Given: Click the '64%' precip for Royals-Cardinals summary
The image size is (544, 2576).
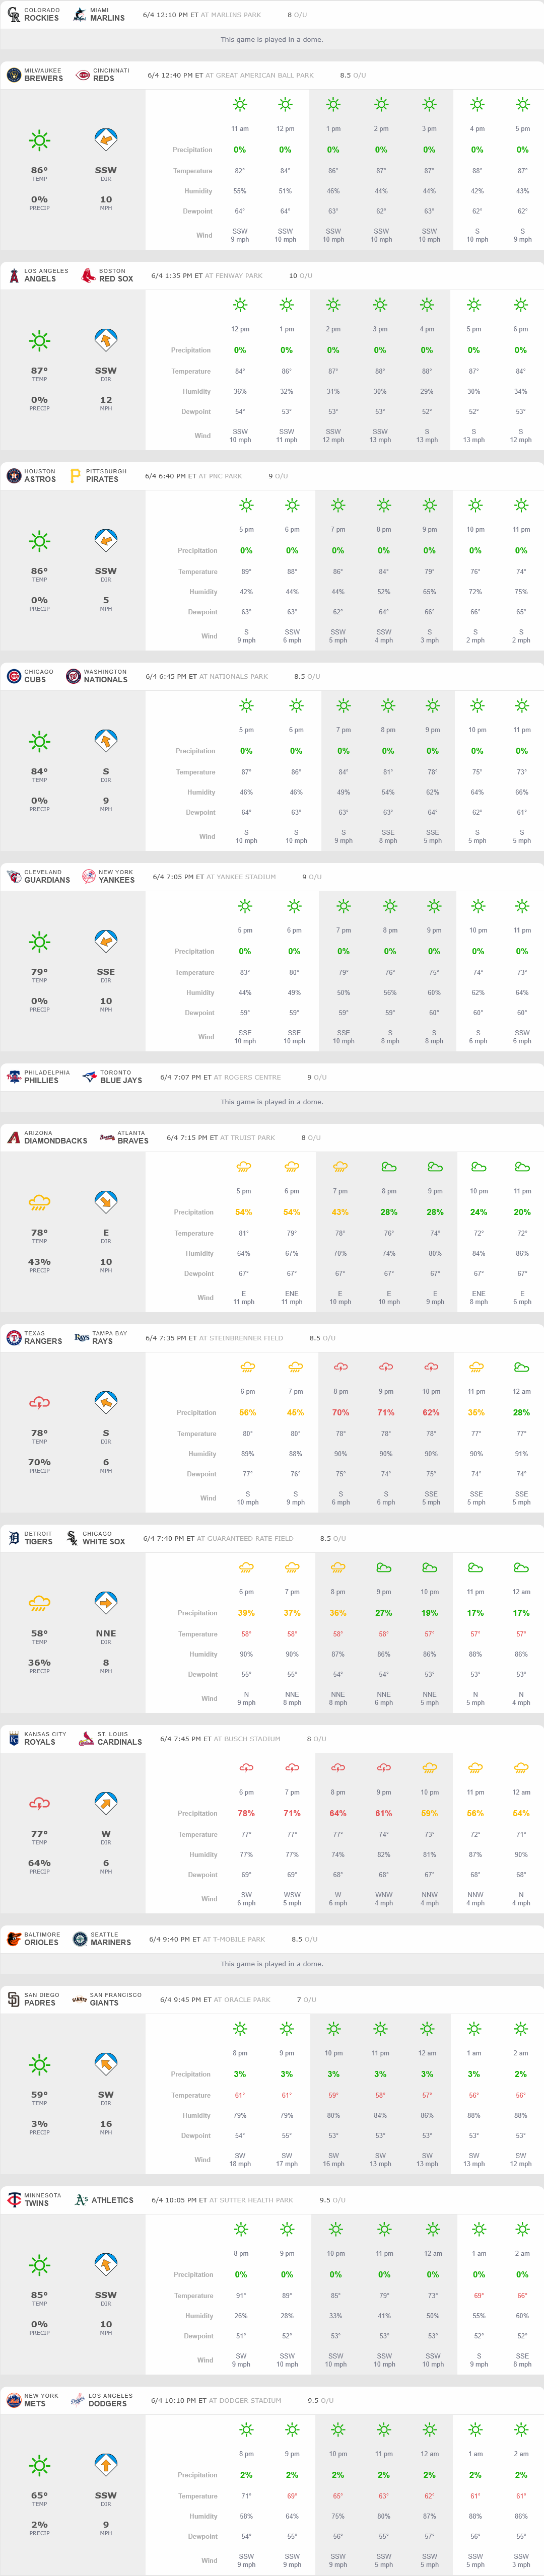Looking at the screenshot, I should (x=39, y=1862).
